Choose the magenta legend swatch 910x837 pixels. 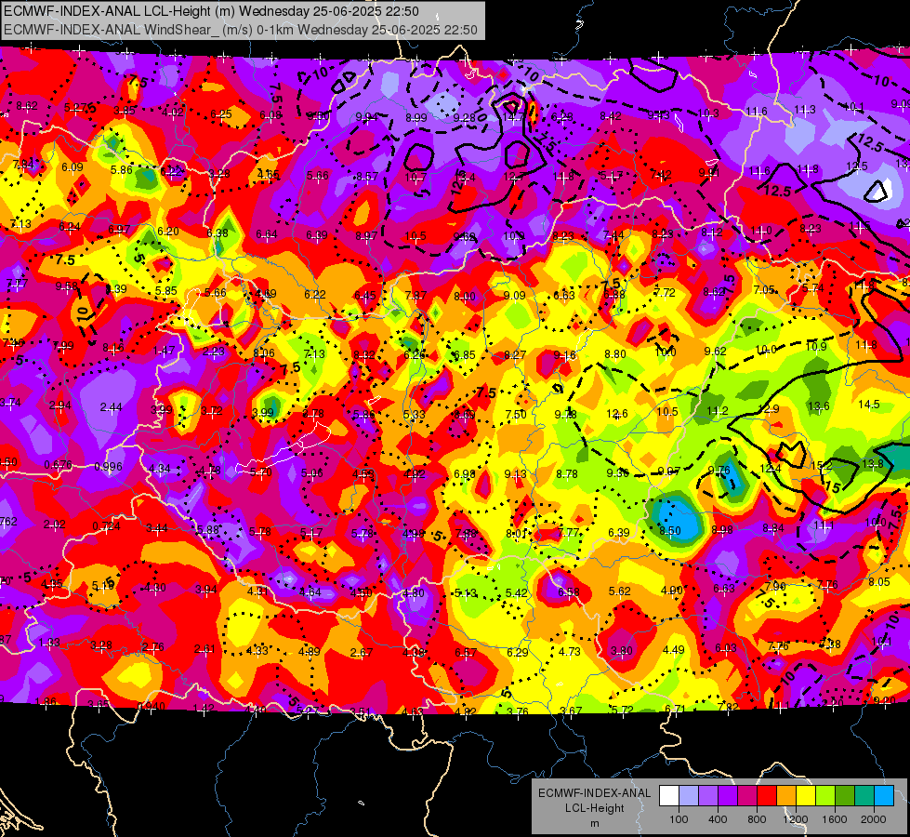click(x=747, y=796)
